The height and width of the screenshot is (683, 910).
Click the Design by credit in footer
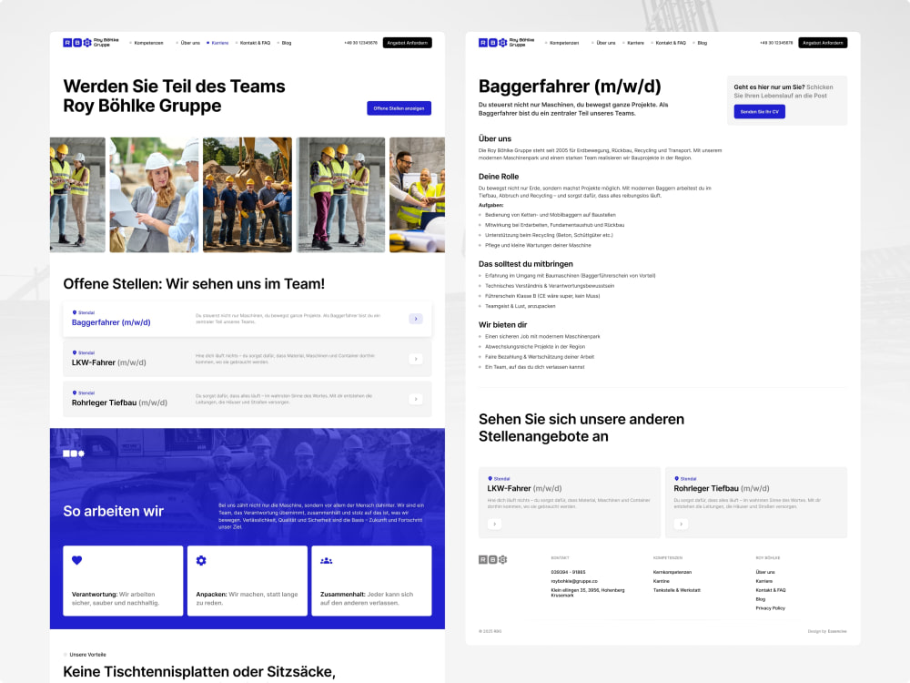pyautogui.click(x=827, y=631)
